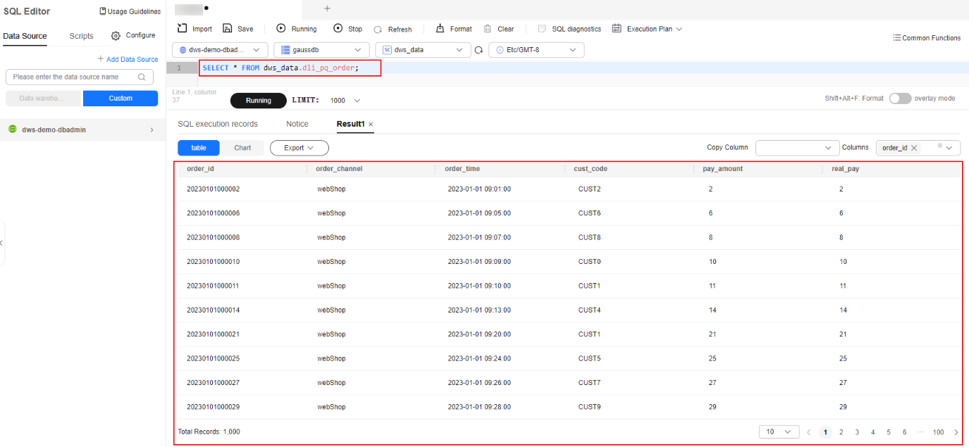Image resolution: width=969 pixels, height=447 pixels.
Task: Open Common Functions panel
Action: [x=926, y=38]
